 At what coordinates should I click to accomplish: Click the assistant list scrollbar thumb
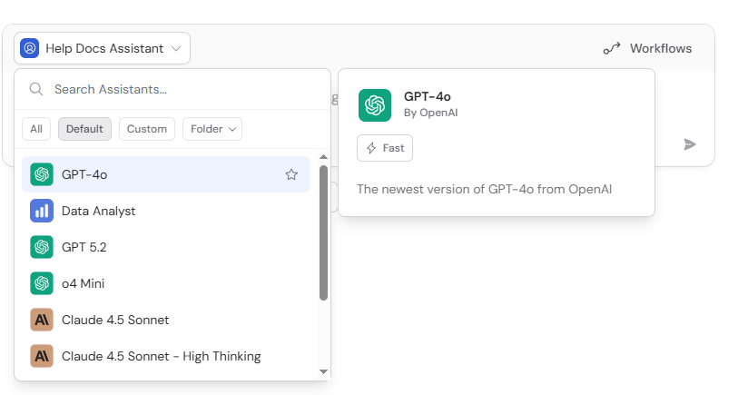(x=323, y=233)
